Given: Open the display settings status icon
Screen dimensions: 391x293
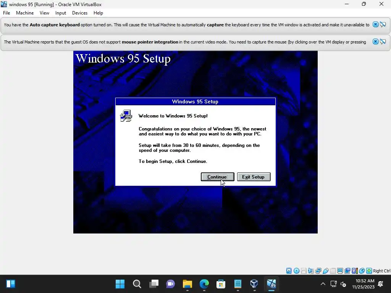Looking at the screenshot, I should pos(340,271).
